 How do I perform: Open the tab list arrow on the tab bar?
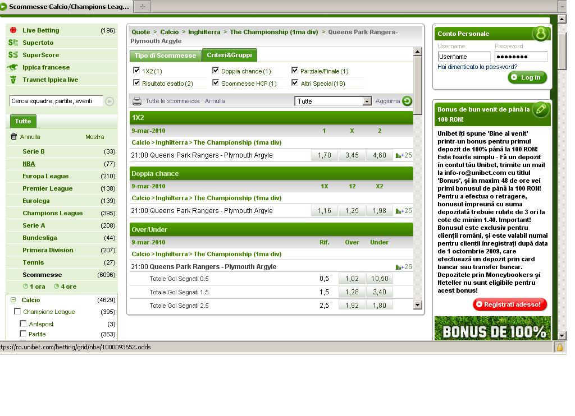(x=562, y=6)
